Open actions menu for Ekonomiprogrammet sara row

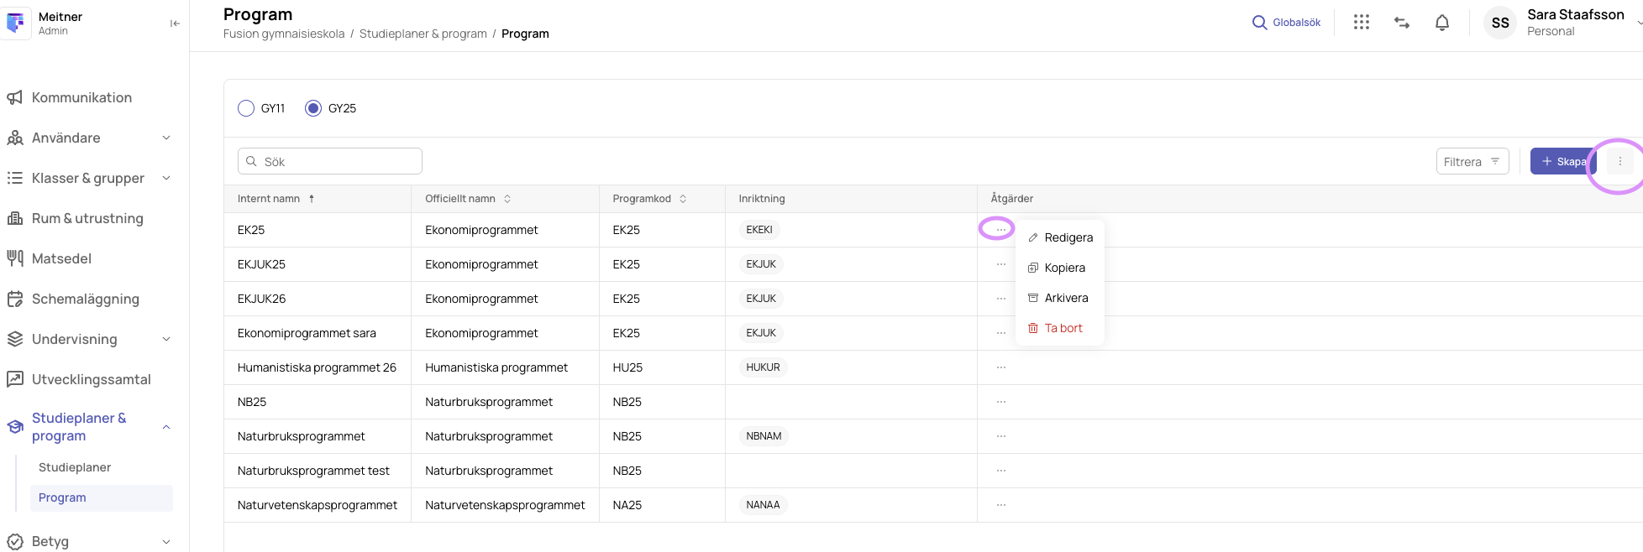1001,333
